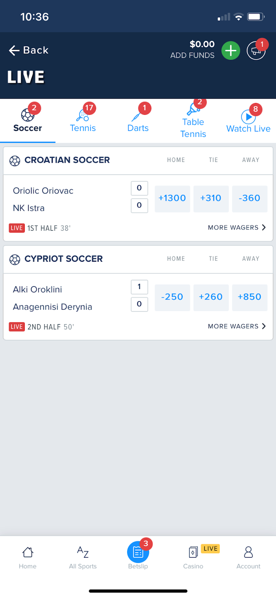The image size is (276, 598).
Task: Open the promotions megaphone notification icon
Action: [x=256, y=51]
